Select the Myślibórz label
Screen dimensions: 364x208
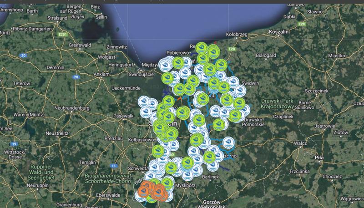coord(185,186)
